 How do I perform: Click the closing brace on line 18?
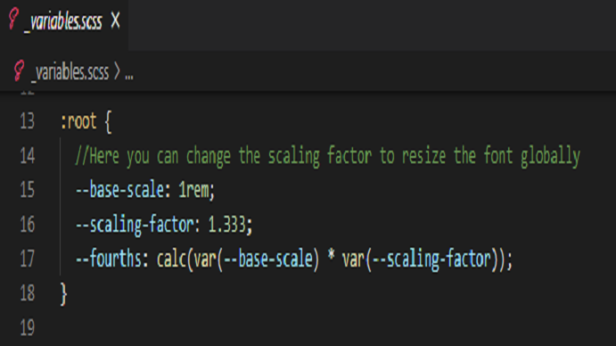tap(63, 294)
